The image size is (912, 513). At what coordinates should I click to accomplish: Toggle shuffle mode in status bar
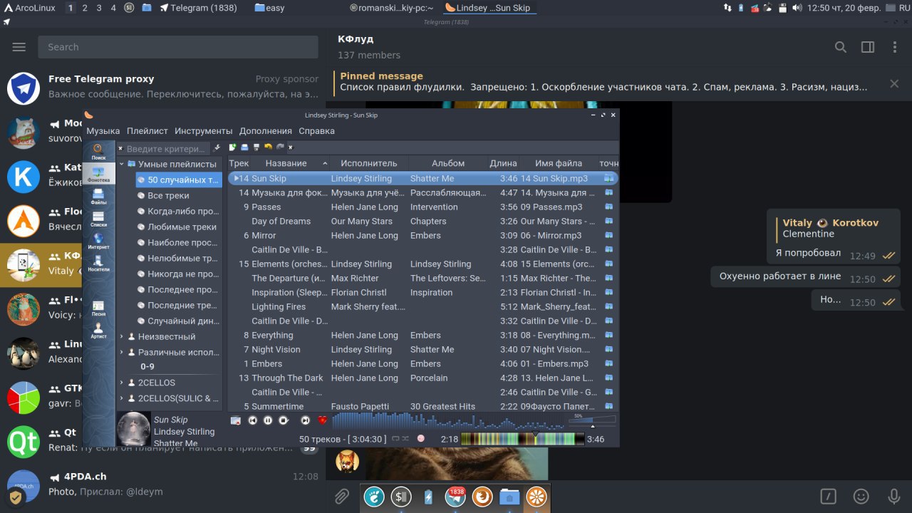[x=405, y=439]
